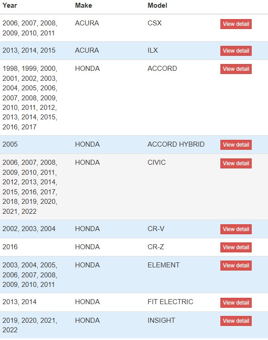Click the INSIGHT model name
Image resolution: width=268 pixels, height=340 pixels.
(161, 320)
